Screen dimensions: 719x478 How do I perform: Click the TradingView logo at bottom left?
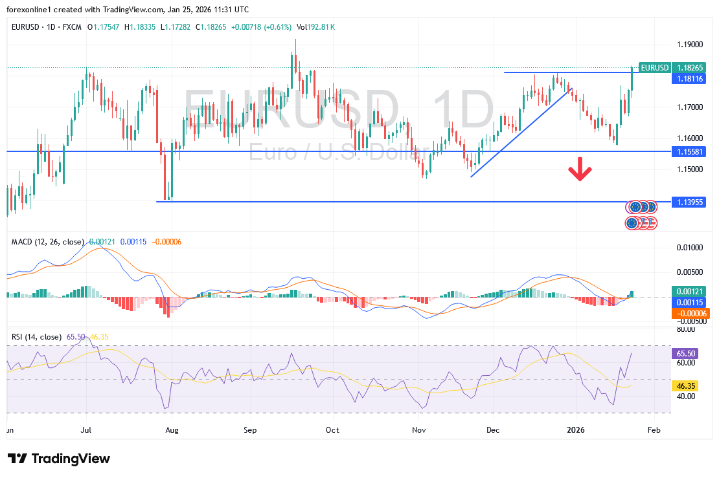59,459
